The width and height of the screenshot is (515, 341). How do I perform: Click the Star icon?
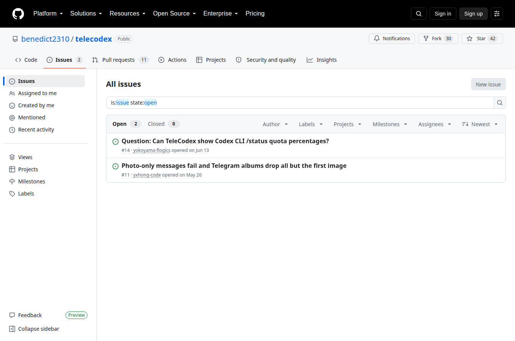[470, 39]
